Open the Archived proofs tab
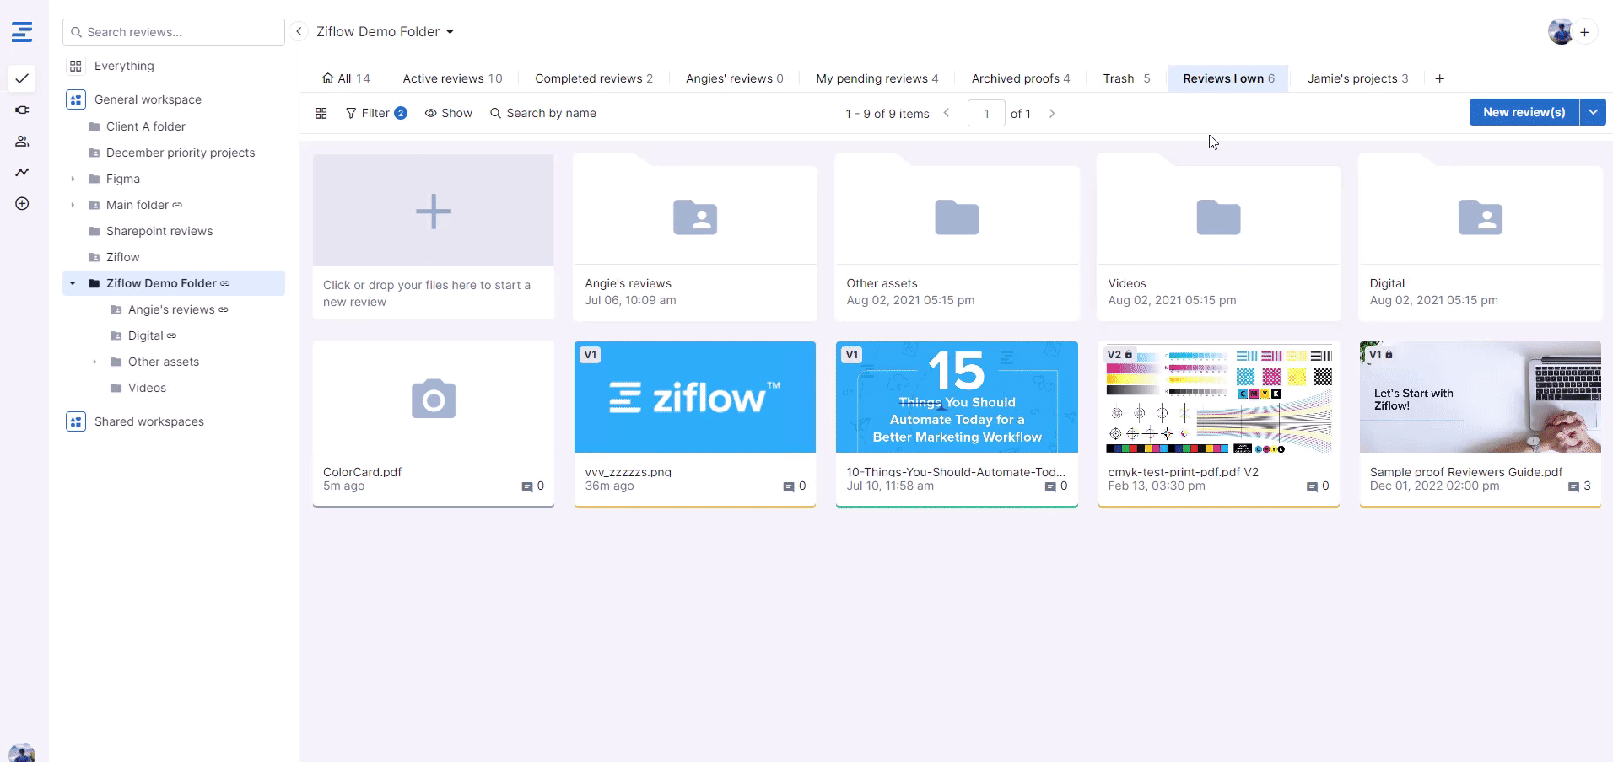 click(1020, 78)
